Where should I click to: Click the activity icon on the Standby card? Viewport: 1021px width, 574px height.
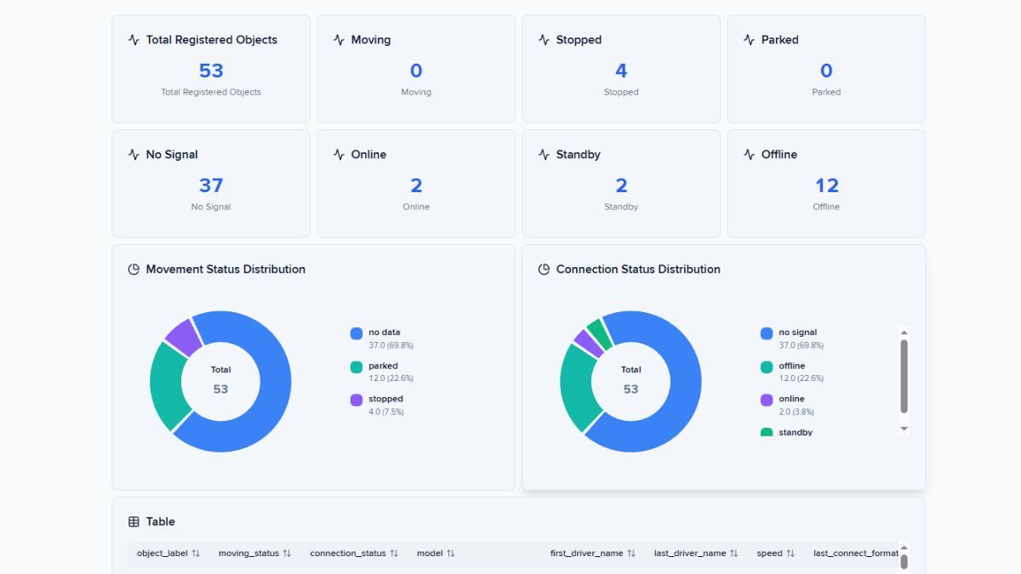545,154
